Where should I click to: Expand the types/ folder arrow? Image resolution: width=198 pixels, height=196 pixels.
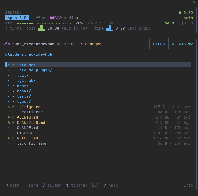(x=9, y=101)
